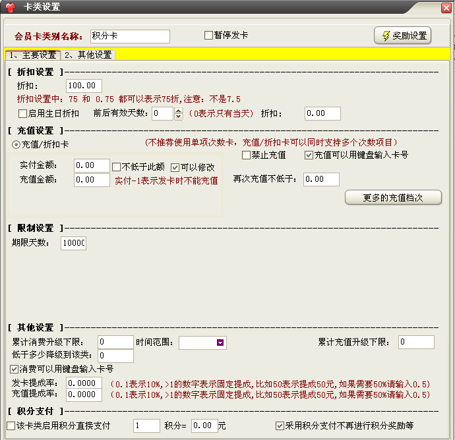This screenshot has height=440, width=455.
Task: Click the 期限天数 input field
Action: point(73,243)
